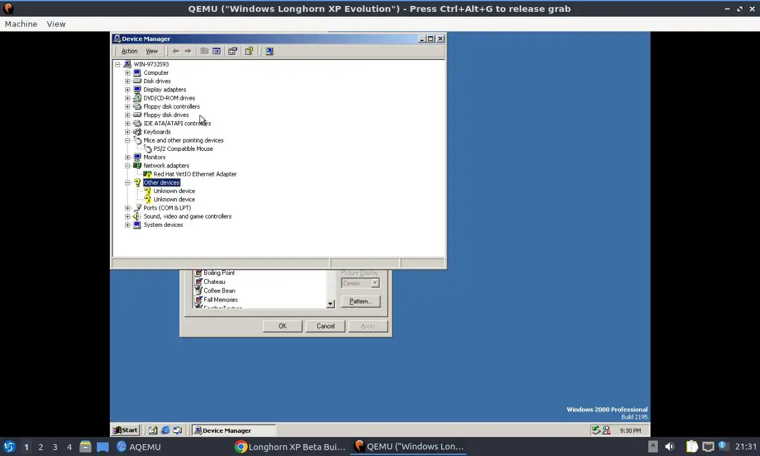Select the Floppy disk drives label
This screenshot has height=456, width=760.
(166, 115)
